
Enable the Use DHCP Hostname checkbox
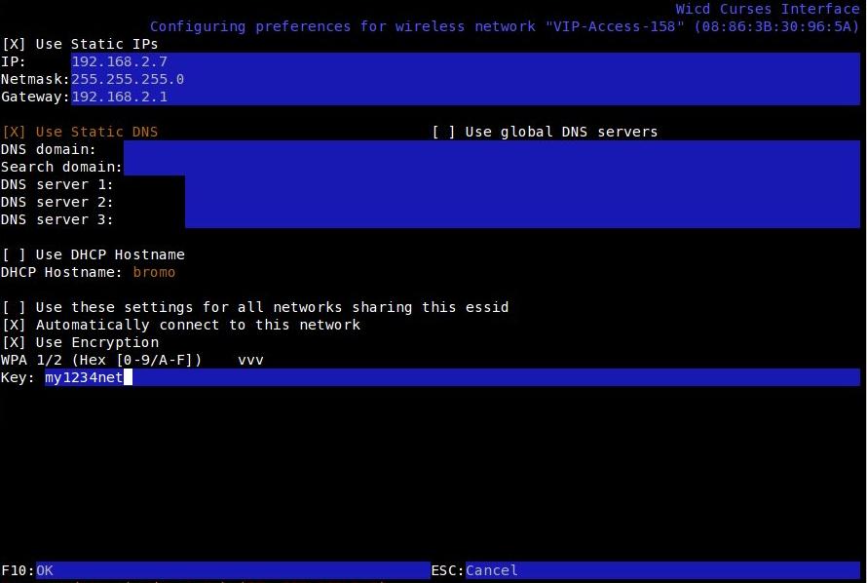(x=15, y=254)
